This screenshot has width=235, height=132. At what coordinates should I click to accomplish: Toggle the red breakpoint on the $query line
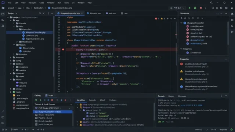tap(63, 49)
